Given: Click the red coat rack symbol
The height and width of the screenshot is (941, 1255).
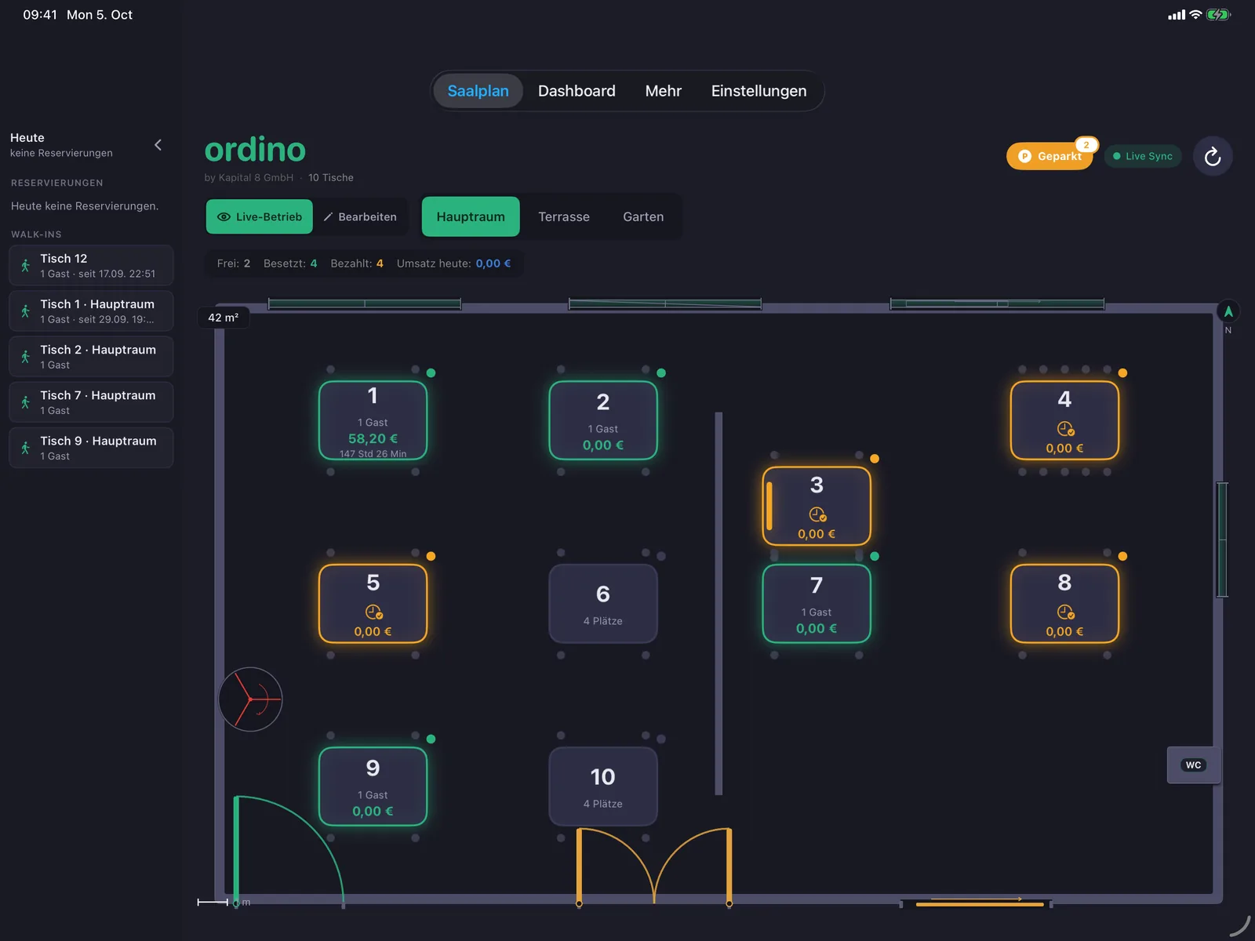Looking at the screenshot, I should tap(250, 699).
